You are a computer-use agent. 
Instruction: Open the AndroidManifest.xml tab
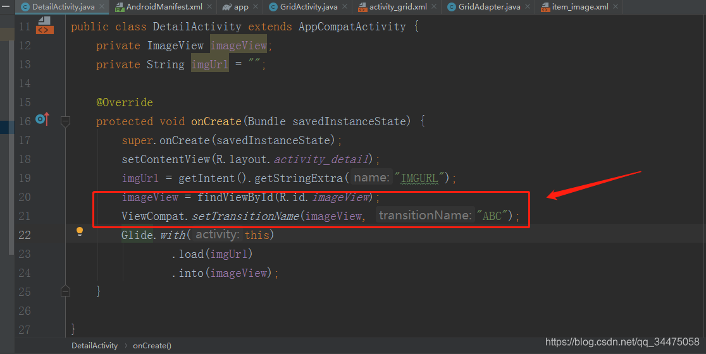[x=164, y=7]
